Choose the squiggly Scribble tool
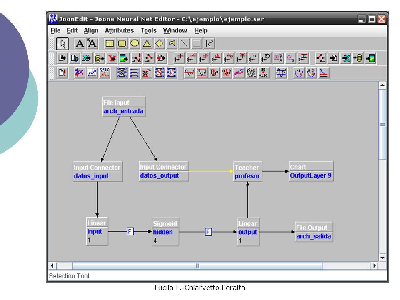The image size is (400, 300). (x=209, y=44)
